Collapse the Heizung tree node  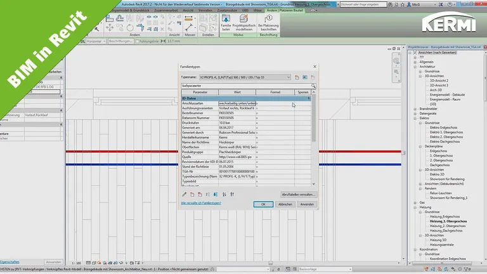pyautogui.click(x=416, y=207)
